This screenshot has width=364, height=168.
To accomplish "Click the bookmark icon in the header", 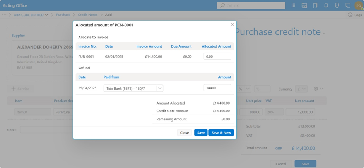I will tap(315, 5).
